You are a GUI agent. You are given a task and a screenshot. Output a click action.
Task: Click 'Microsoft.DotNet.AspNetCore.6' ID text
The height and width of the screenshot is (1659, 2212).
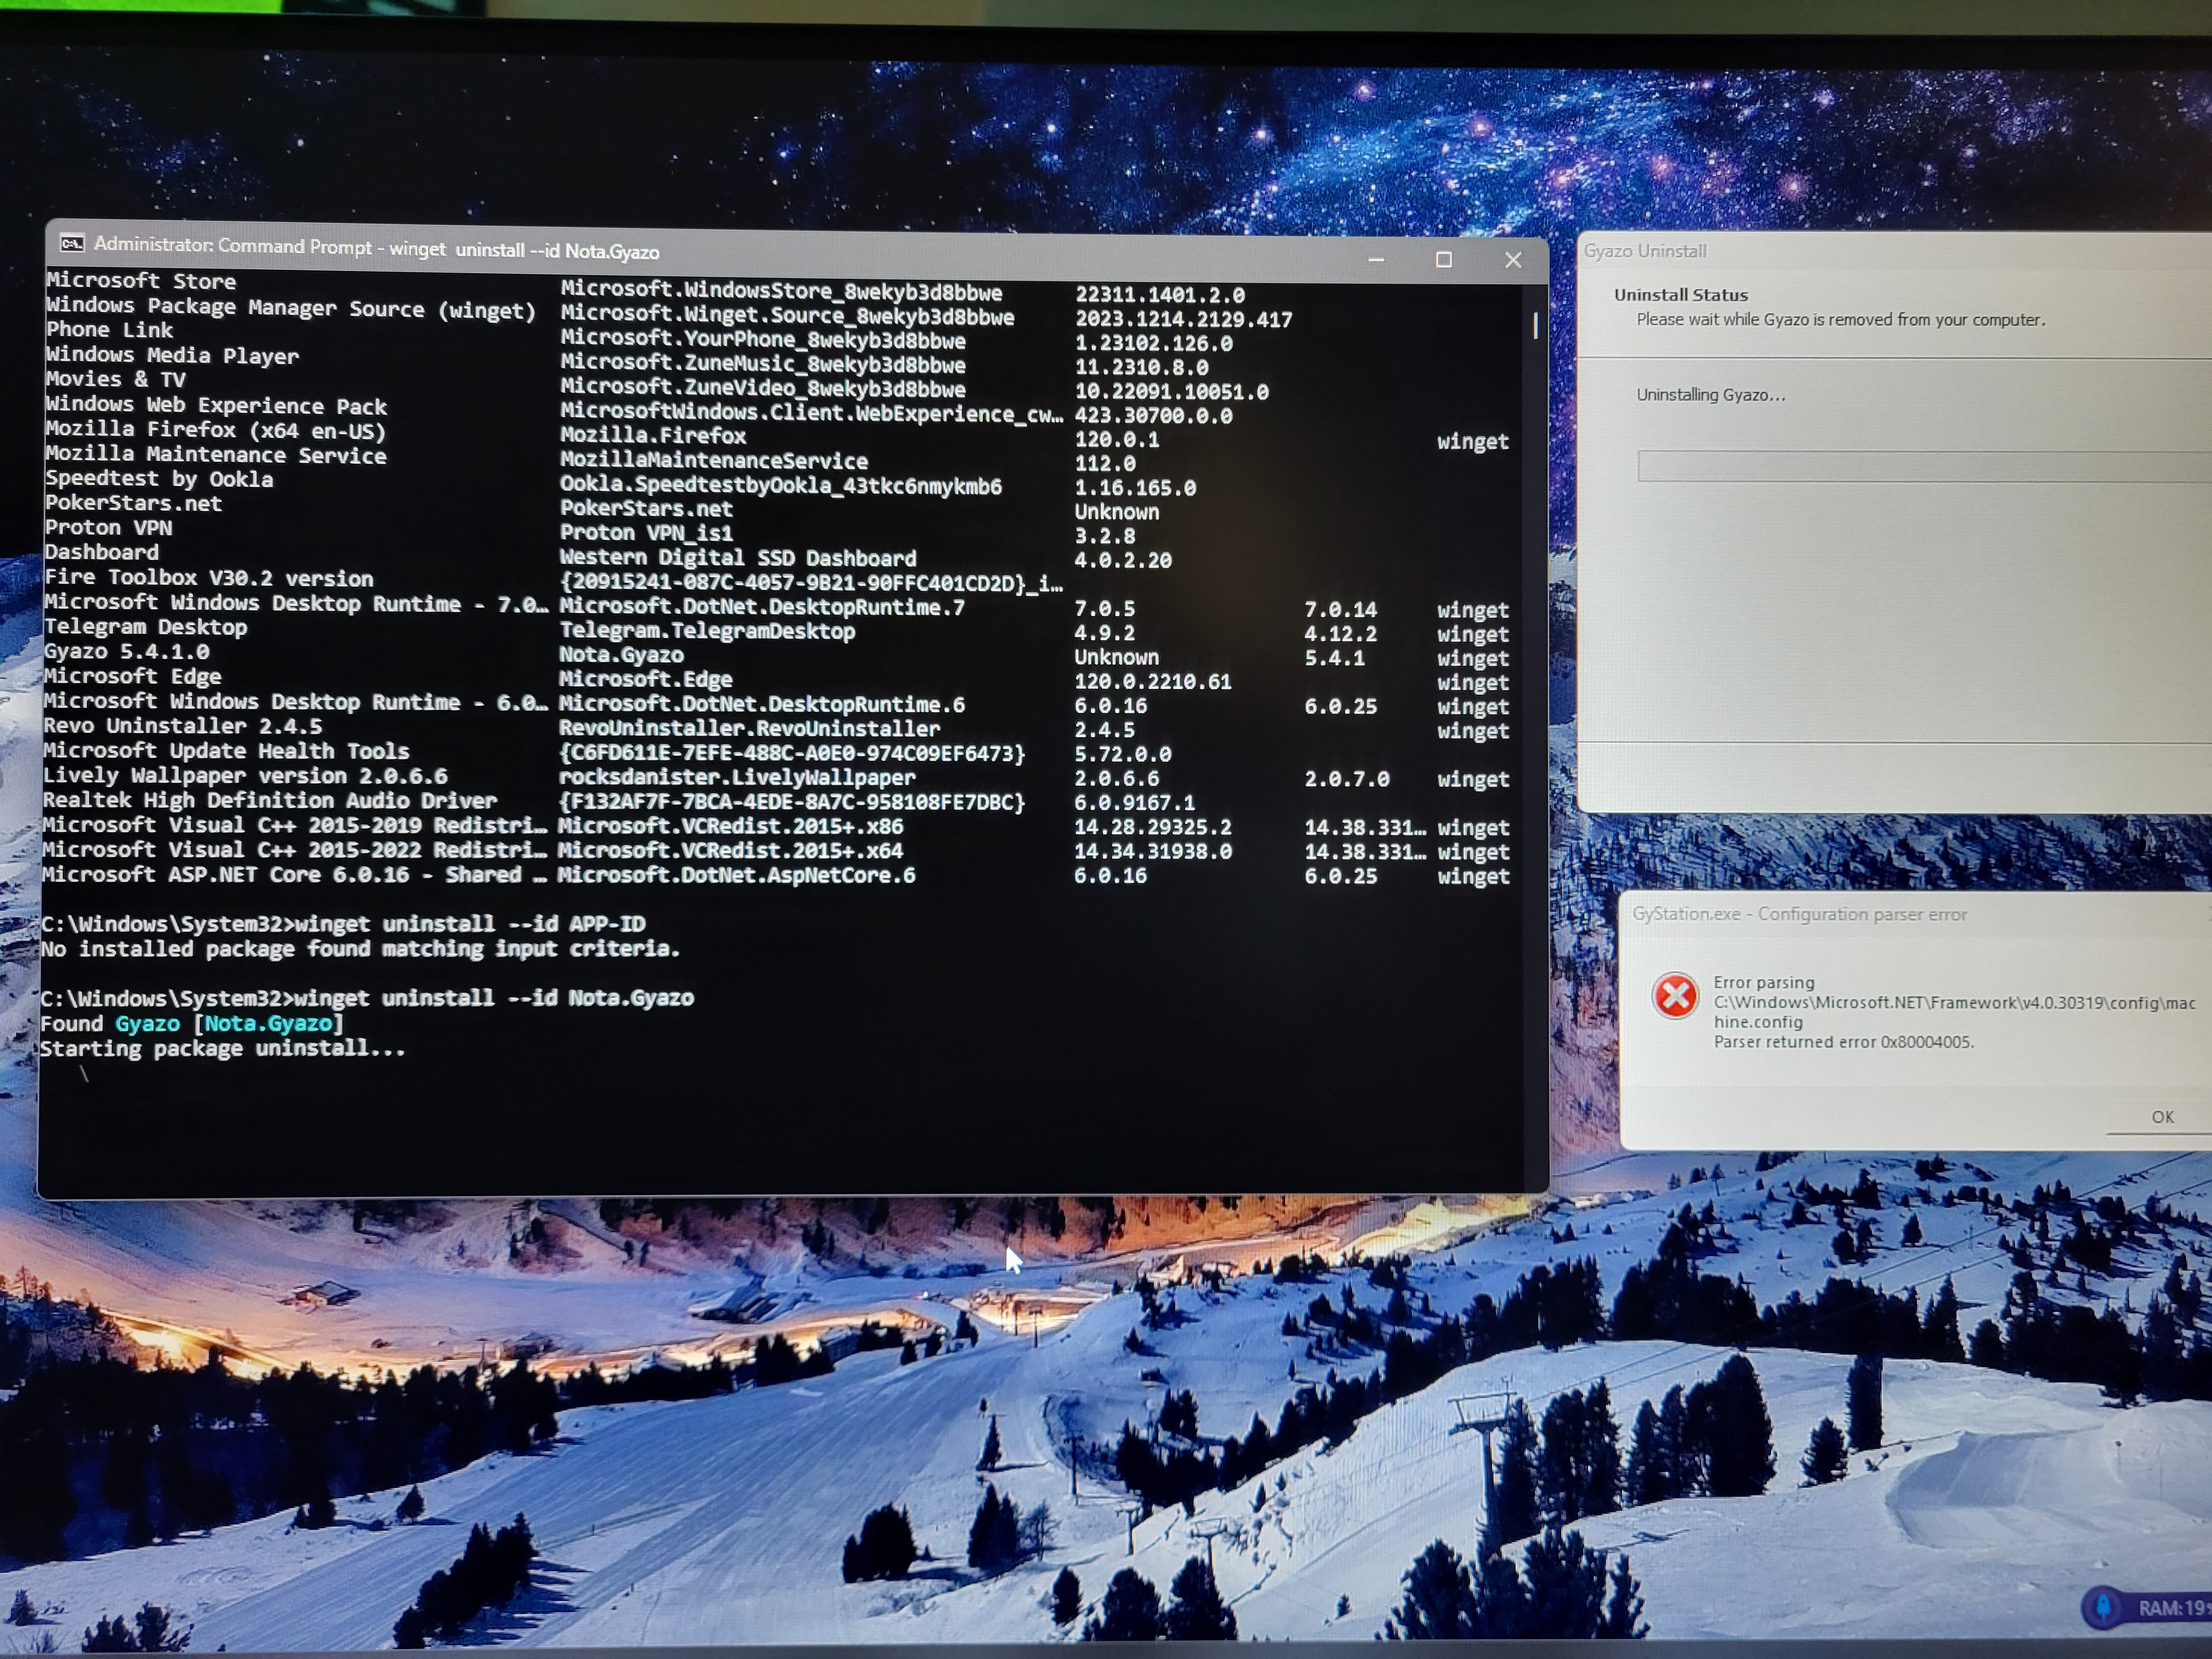(x=737, y=875)
